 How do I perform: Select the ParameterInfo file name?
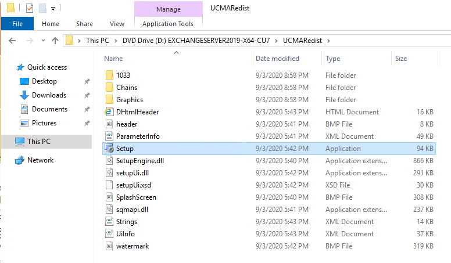coord(138,136)
